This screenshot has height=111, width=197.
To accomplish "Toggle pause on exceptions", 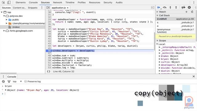I will click(189, 7).
